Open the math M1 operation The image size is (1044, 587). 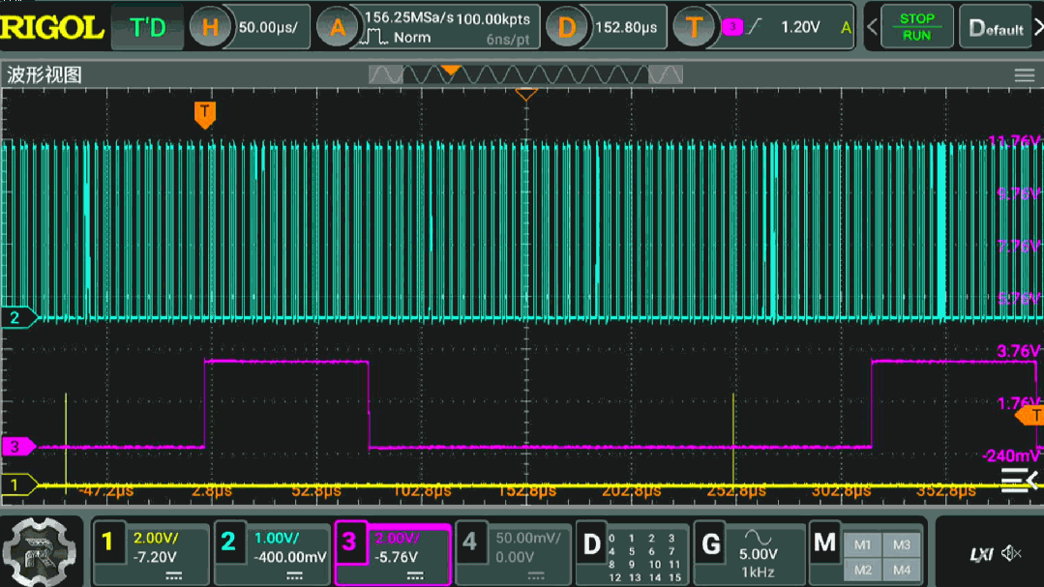pyautogui.click(x=862, y=544)
